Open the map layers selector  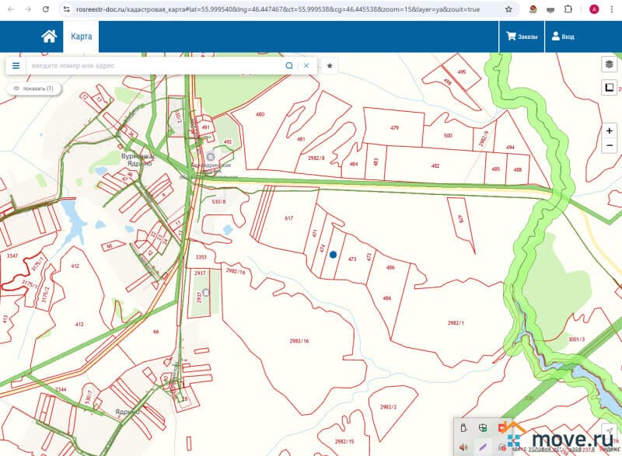pyautogui.click(x=609, y=64)
